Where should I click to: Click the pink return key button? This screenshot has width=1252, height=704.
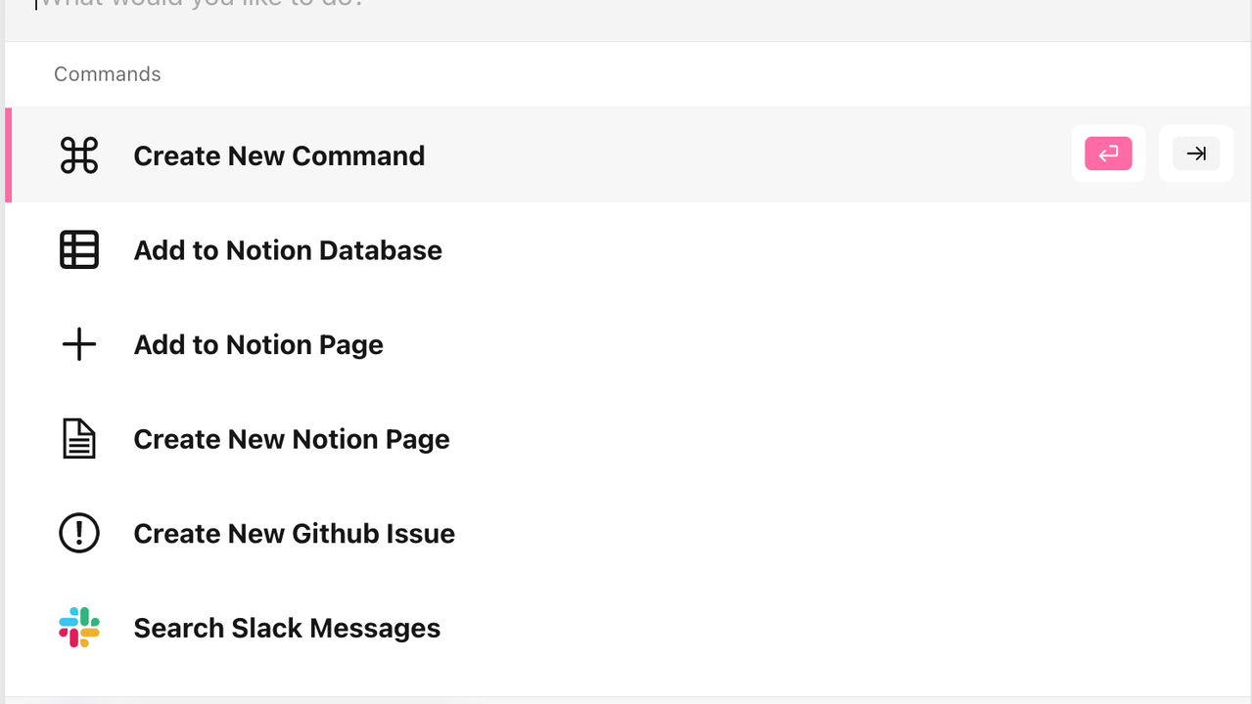pyautogui.click(x=1108, y=154)
